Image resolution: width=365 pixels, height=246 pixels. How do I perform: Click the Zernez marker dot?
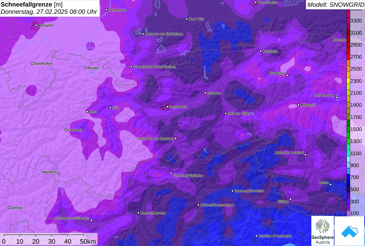pyautogui.click(x=9, y=208)
